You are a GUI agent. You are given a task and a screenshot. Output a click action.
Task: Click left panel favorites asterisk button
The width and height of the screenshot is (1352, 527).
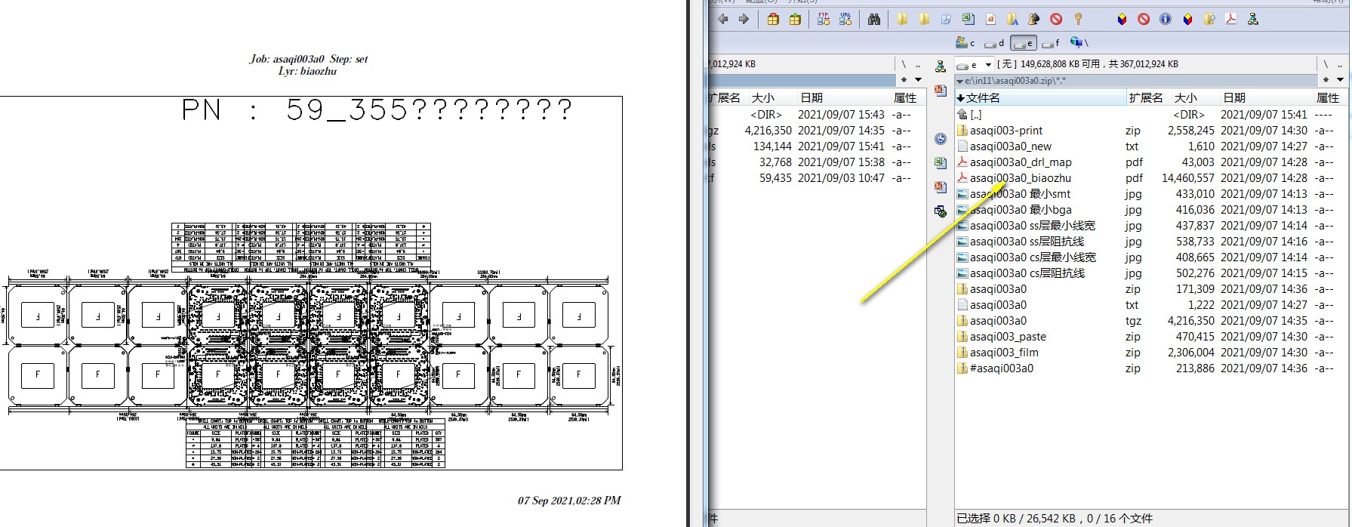click(x=904, y=80)
